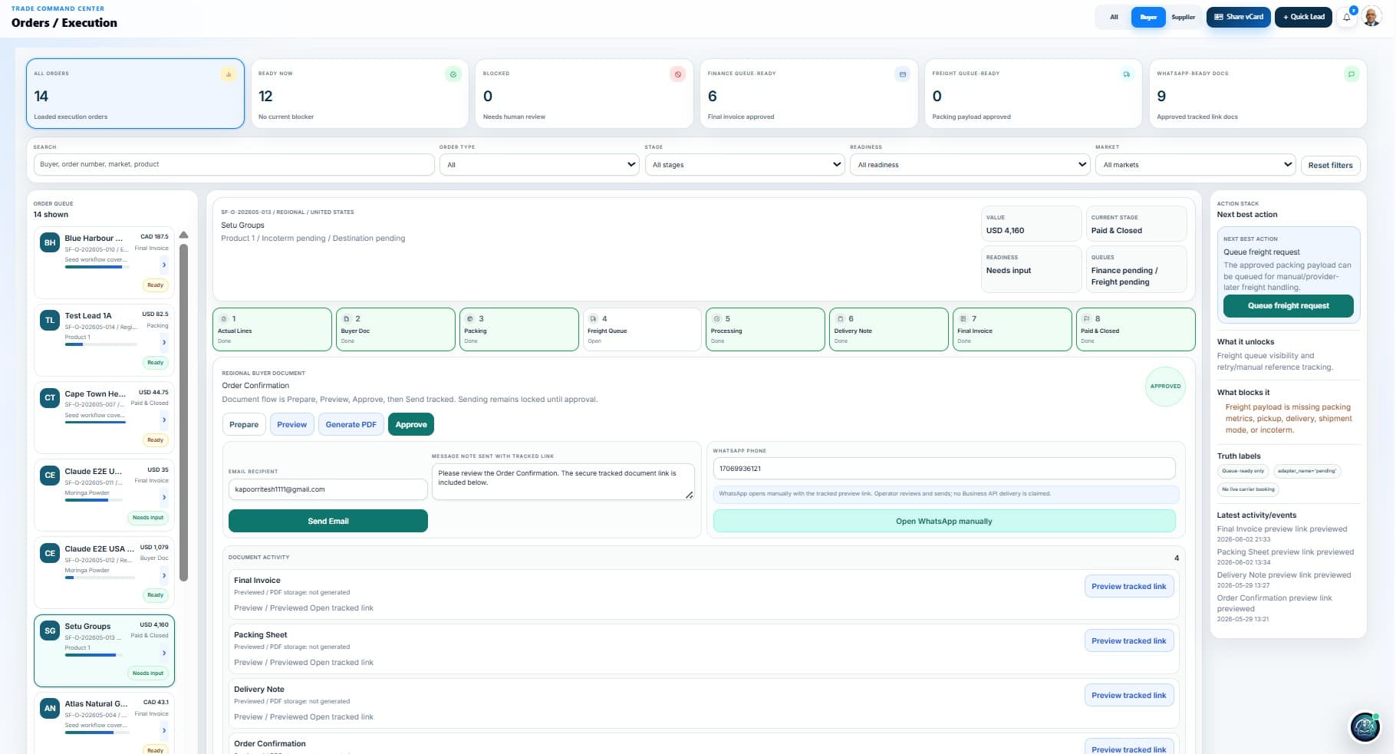Click the Approve button
This screenshot has height=754, width=1396.
pos(411,424)
